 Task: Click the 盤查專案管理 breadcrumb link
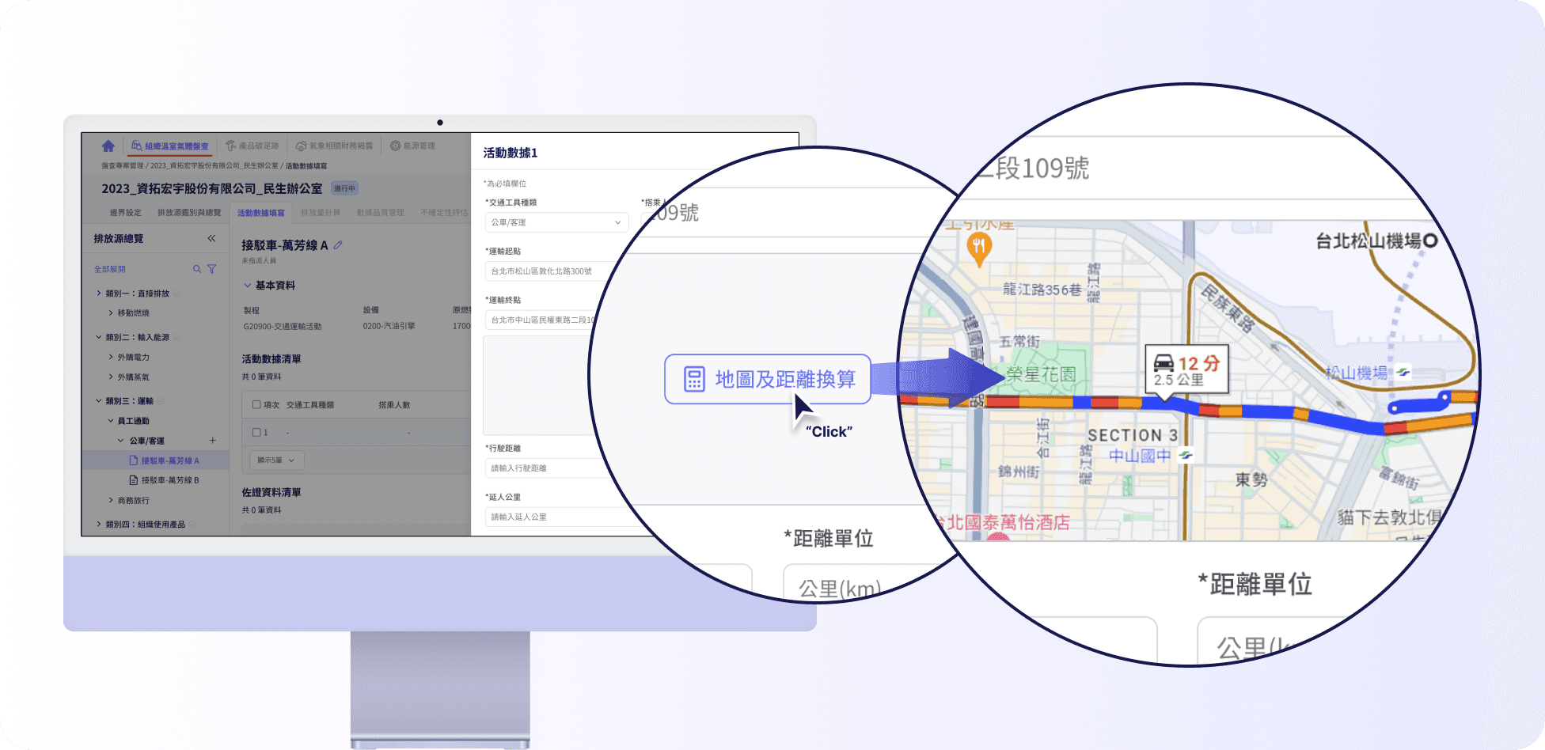point(123,166)
